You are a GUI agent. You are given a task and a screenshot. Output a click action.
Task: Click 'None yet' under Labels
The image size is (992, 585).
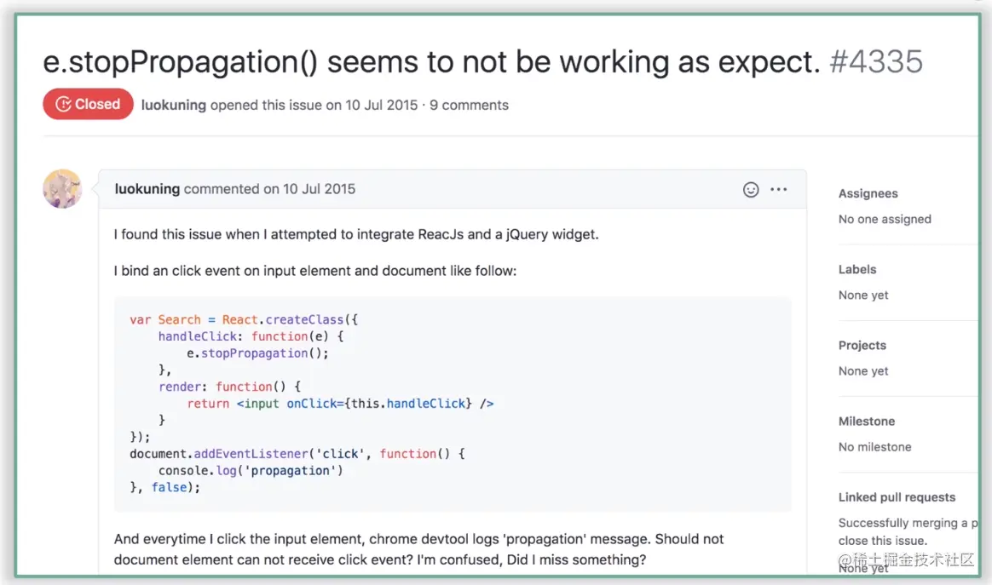point(863,295)
